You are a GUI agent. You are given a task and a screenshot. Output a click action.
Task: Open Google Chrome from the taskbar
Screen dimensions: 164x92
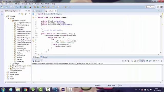[26, 89]
